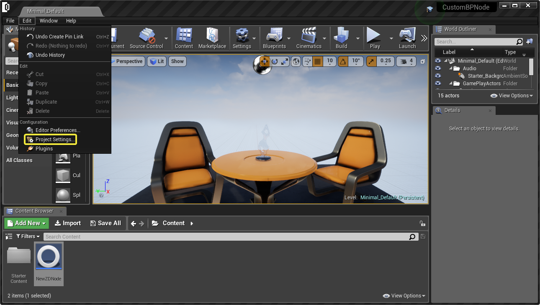
Task: Select Project Settings in the Edit menu
Action: click(51, 140)
